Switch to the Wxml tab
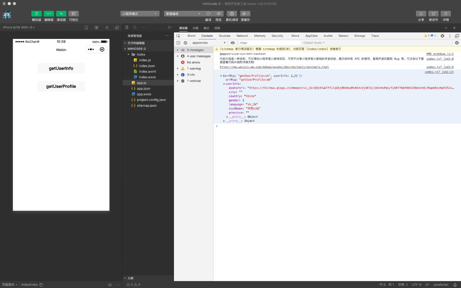Screen dimensions: 461x288 (191, 36)
